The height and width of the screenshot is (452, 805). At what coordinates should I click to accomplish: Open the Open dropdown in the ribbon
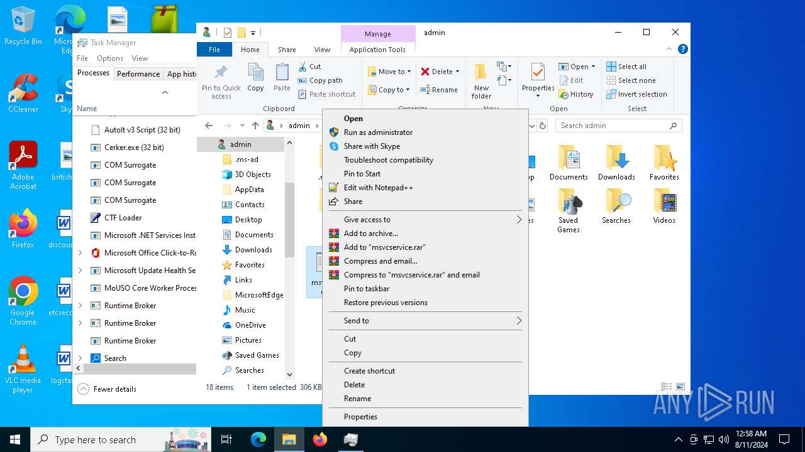593,67
